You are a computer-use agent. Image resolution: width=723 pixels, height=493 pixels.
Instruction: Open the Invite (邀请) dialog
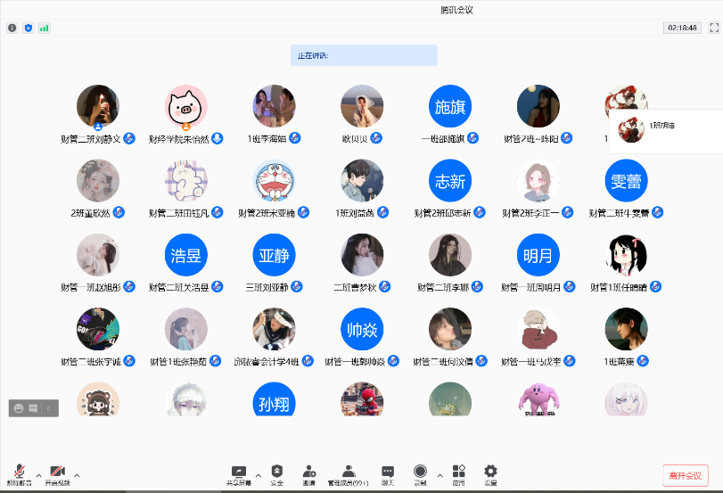[x=308, y=474]
